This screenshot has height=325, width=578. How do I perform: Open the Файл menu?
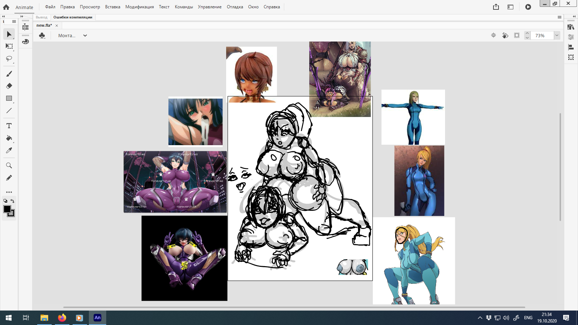(50, 7)
